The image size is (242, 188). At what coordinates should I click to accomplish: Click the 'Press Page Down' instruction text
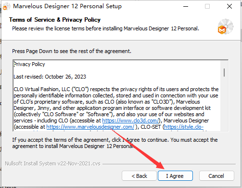(72, 51)
